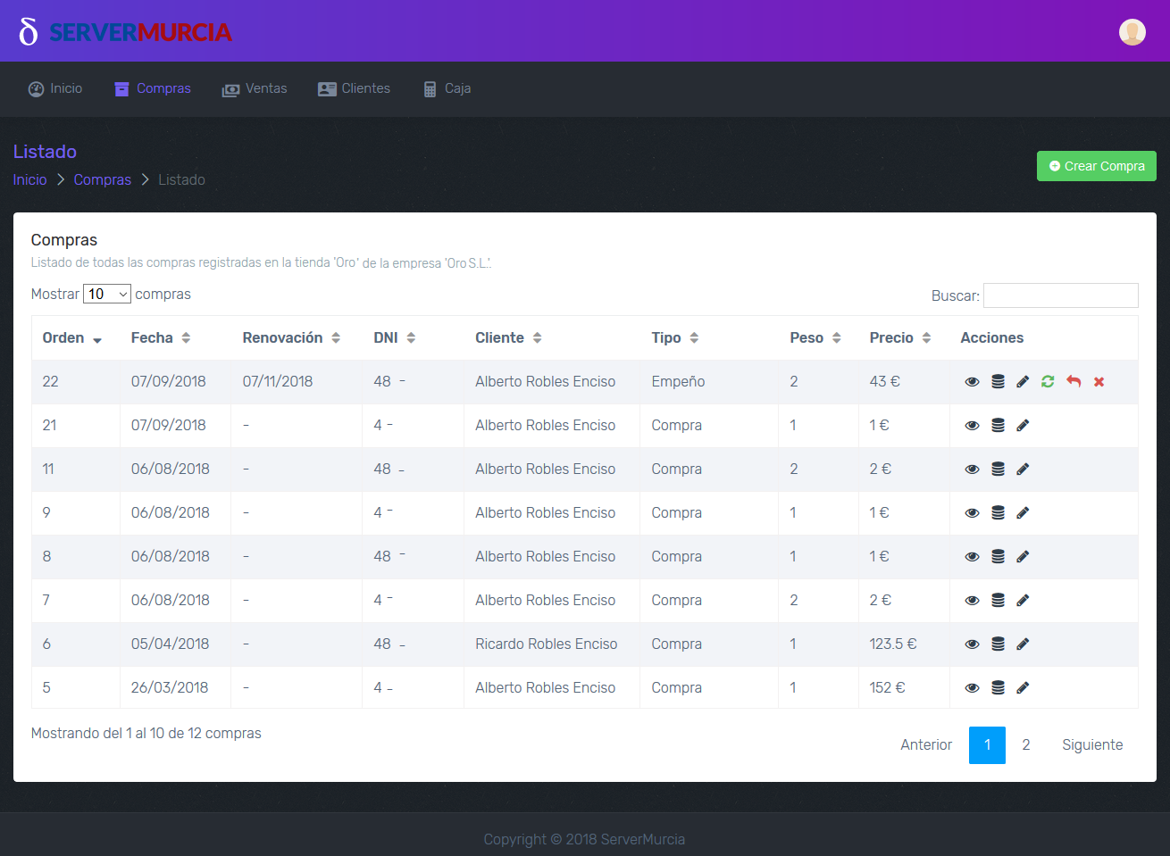Click the red delete icon for order 22
This screenshot has width=1170, height=856.
click(1099, 382)
